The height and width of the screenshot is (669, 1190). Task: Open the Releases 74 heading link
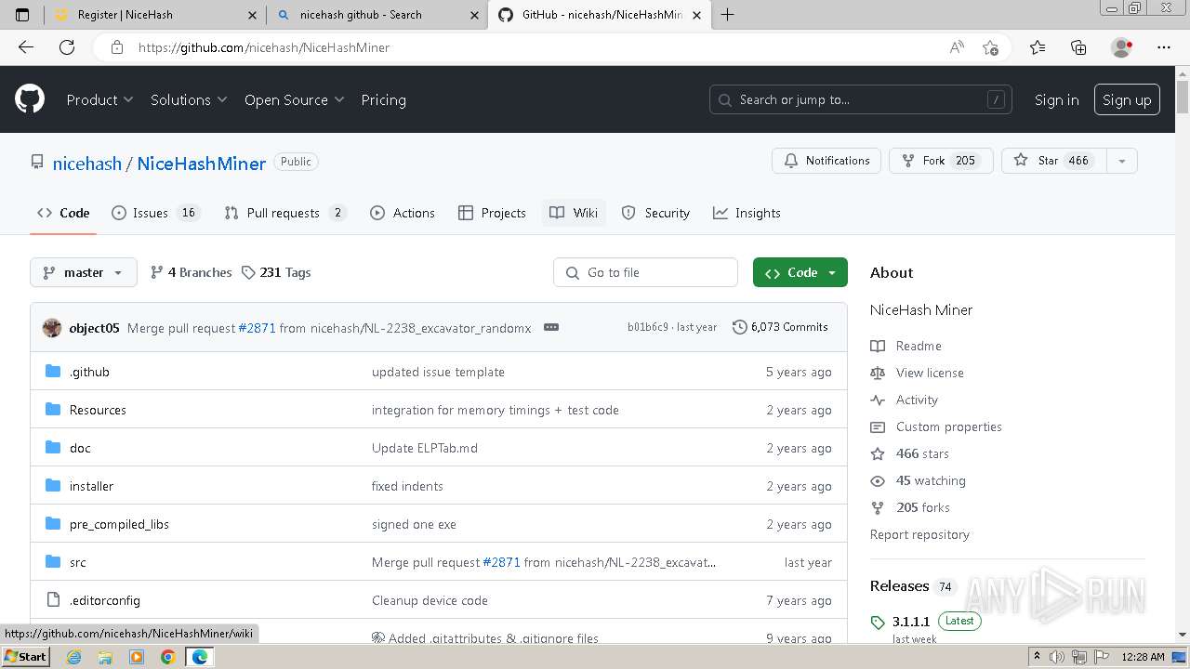[x=912, y=586]
